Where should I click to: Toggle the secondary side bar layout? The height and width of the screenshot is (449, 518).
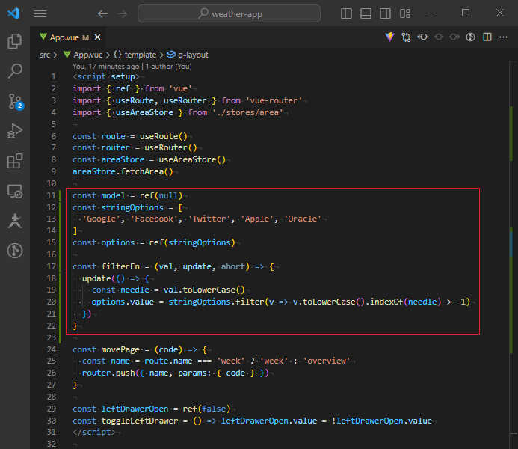(x=385, y=13)
